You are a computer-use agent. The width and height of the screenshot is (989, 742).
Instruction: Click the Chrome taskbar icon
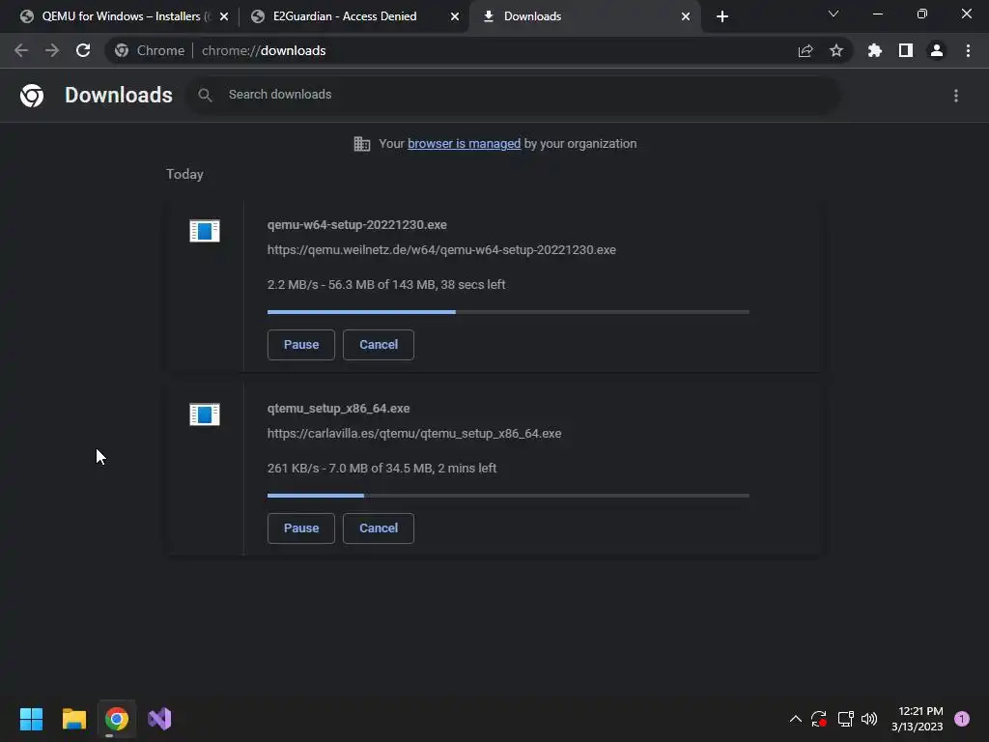[x=117, y=719]
